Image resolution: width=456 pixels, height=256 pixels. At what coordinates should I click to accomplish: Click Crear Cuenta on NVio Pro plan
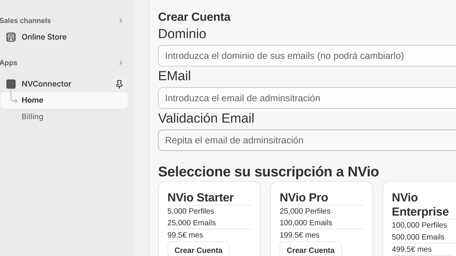(x=310, y=250)
